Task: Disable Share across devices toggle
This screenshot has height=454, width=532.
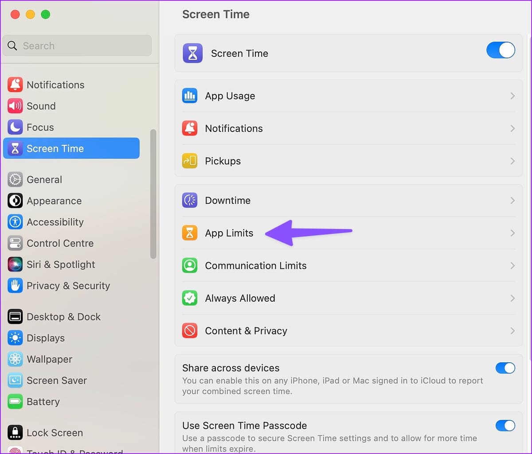Action: click(505, 368)
